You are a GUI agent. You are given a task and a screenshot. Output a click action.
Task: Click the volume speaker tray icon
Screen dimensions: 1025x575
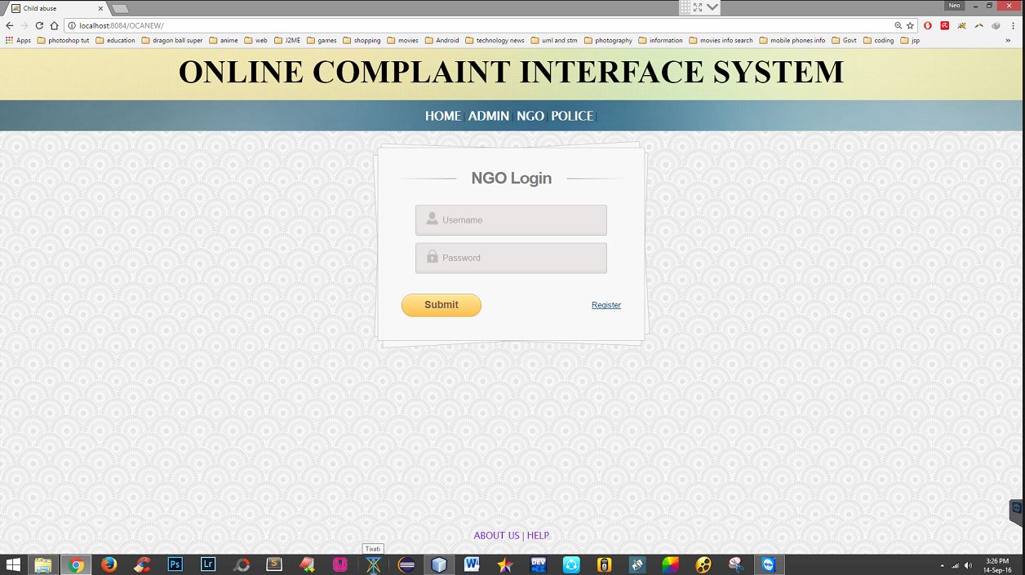tap(969, 565)
